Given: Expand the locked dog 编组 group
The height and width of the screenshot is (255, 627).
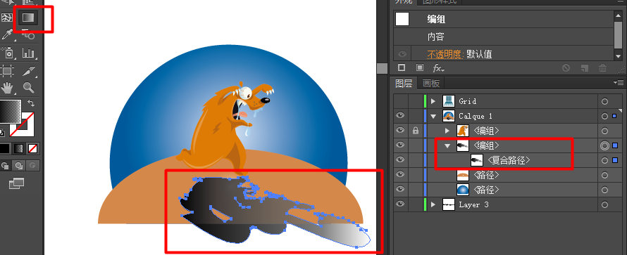Looking at the screenshot, I should [447, 131].
